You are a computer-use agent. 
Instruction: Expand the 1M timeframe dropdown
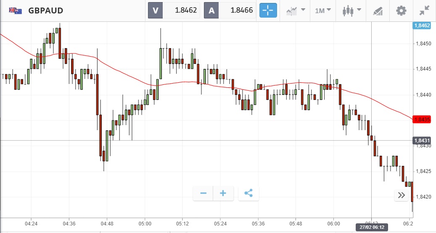[323, 10]
